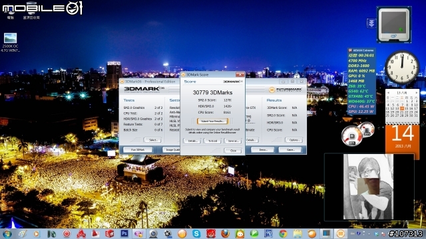Click the green round taskbar icon
Screen dimensions: 426x239
tap(254, 233)
